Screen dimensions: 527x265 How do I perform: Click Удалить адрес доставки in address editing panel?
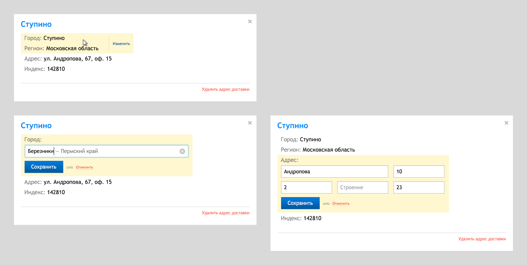482,239
